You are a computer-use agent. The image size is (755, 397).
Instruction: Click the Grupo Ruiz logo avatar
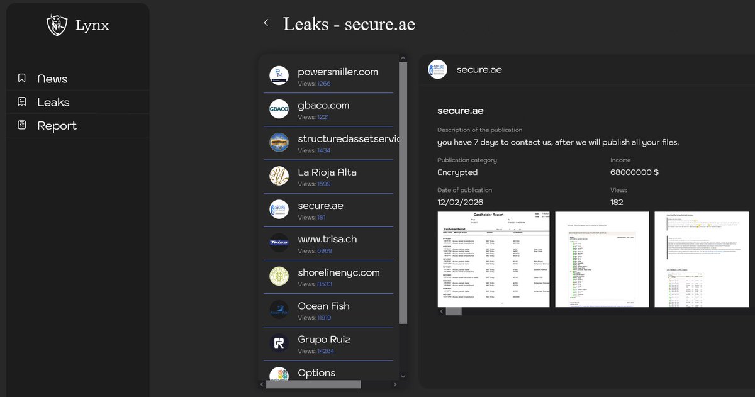pyautogui.click(x=279, y=342)
